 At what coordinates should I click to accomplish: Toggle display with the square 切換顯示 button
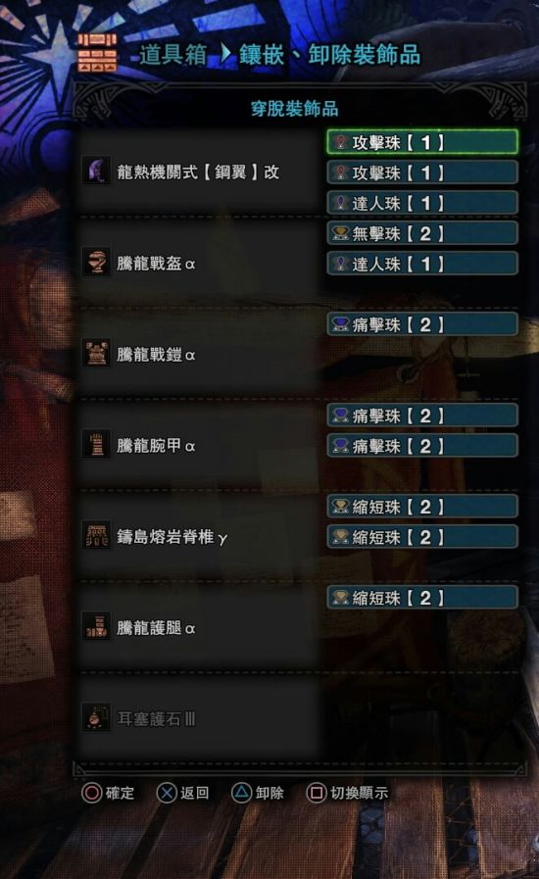click(x=347, y=793)
